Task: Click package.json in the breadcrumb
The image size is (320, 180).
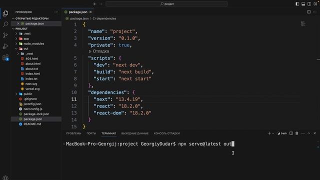Action: pyautogui.click(x=79, y=18)
